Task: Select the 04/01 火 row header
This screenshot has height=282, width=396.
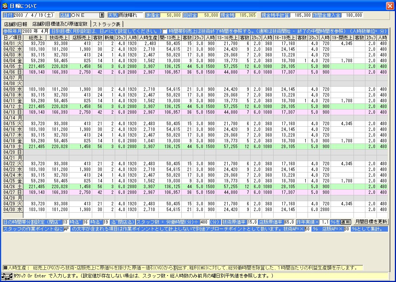Action: (13, 44)
